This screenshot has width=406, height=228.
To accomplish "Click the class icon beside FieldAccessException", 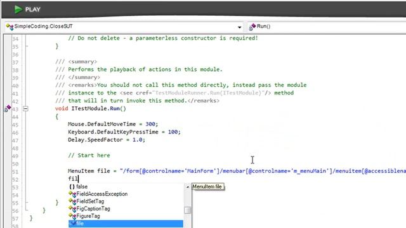I will 72,194.
